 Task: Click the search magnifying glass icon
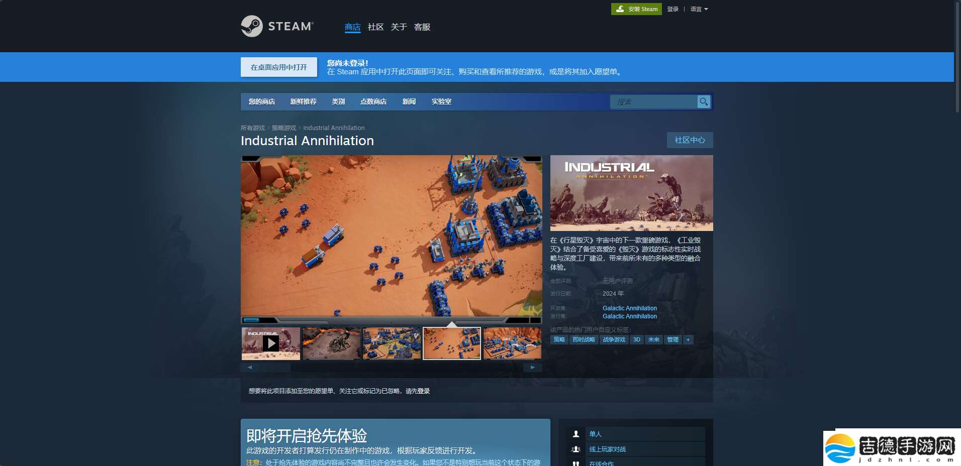click(x=704, y=102)
